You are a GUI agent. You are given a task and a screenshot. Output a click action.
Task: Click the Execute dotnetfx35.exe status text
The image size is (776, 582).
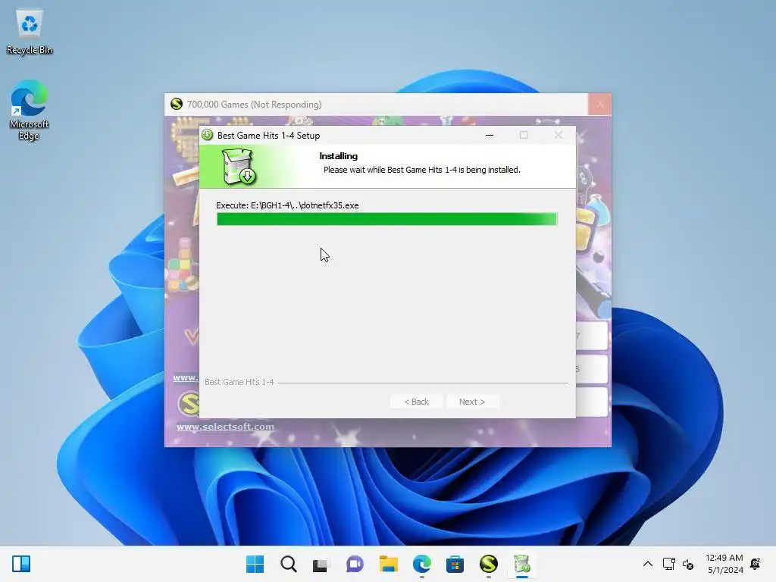click(287, 205)
